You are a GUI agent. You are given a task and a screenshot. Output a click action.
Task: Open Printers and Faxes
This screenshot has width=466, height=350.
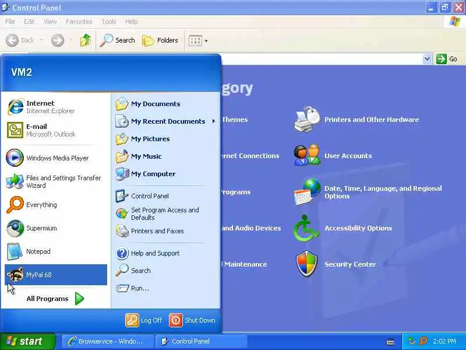tap(165, 231)
